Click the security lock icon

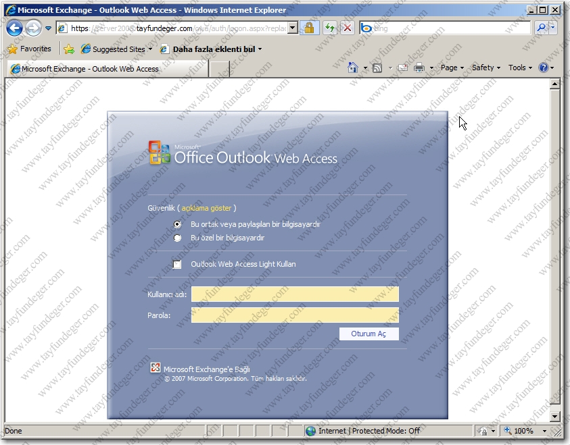click(x=310, y=28)
